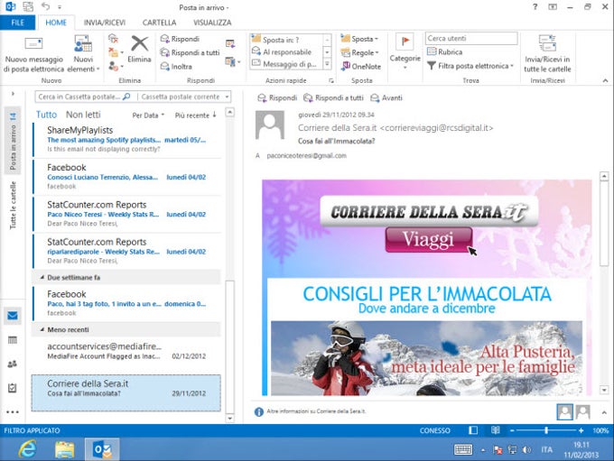Click Avanti in the reading pane
Viewport: 614px width, 461px height.
point(386,97)
